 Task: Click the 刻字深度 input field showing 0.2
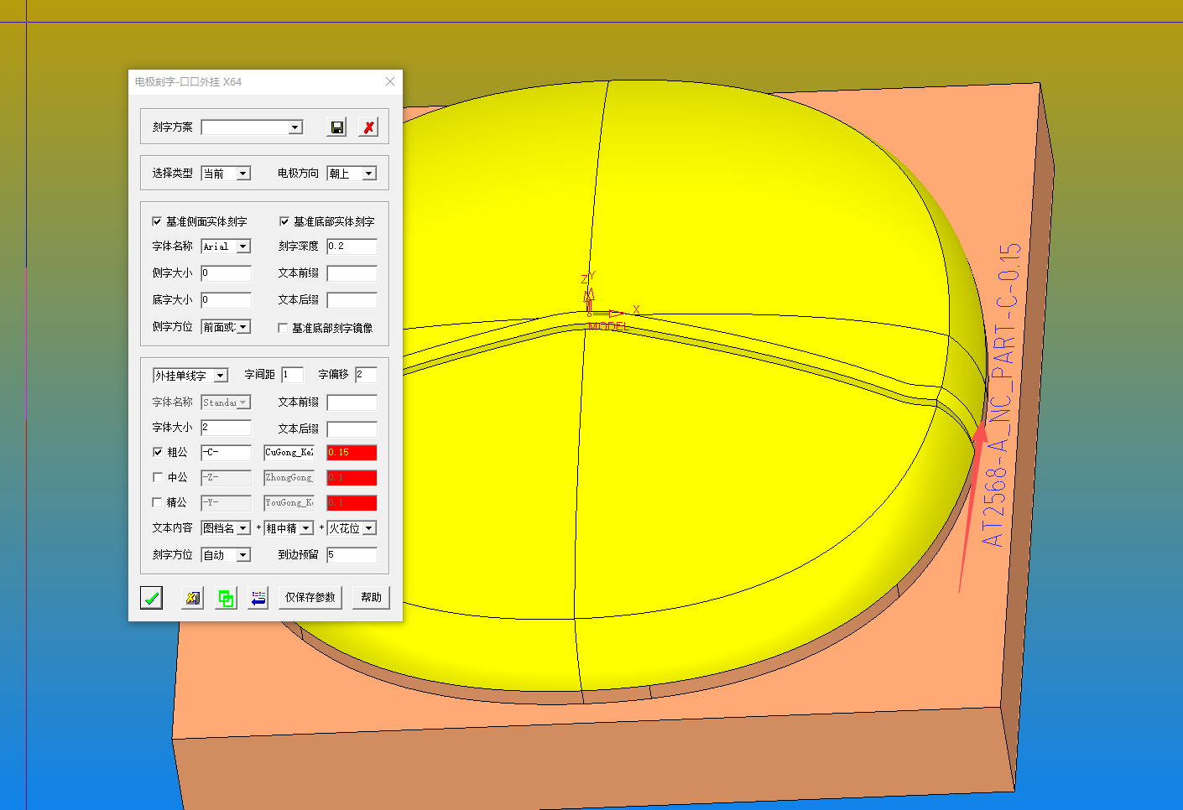[x=352, y=247]
